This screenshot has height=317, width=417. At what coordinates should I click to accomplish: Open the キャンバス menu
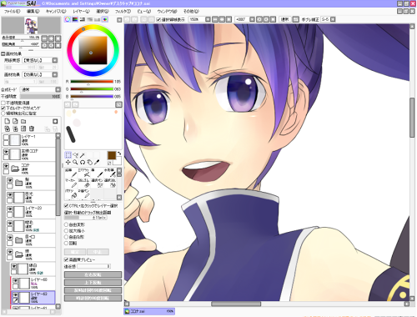click(x=56, y=12)
